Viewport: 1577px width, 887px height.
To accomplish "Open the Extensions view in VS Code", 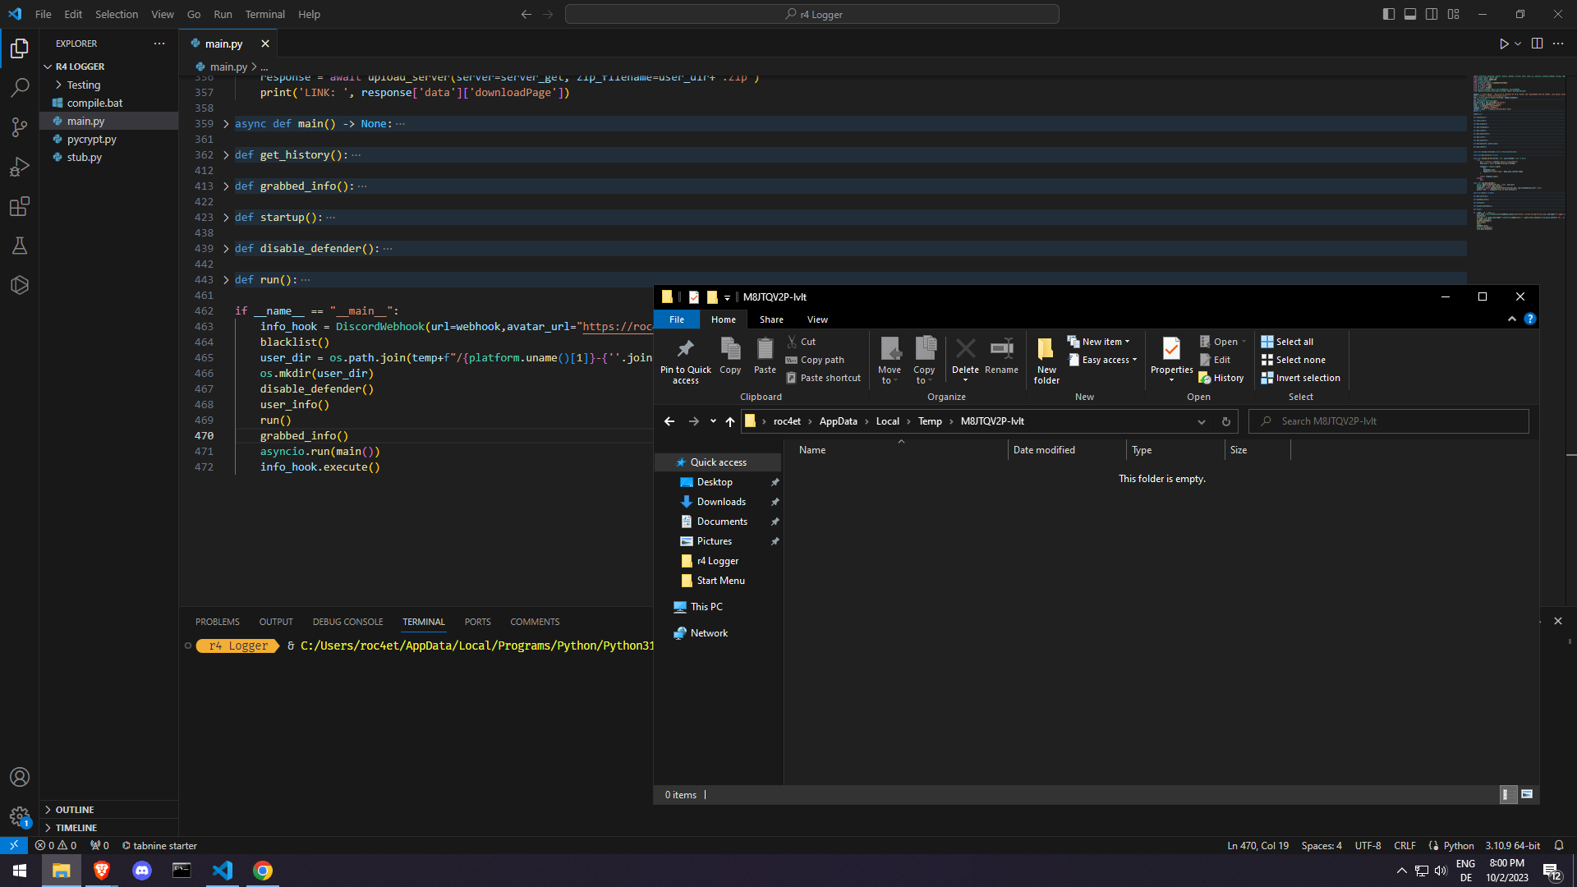I will (x=20, y=206).
